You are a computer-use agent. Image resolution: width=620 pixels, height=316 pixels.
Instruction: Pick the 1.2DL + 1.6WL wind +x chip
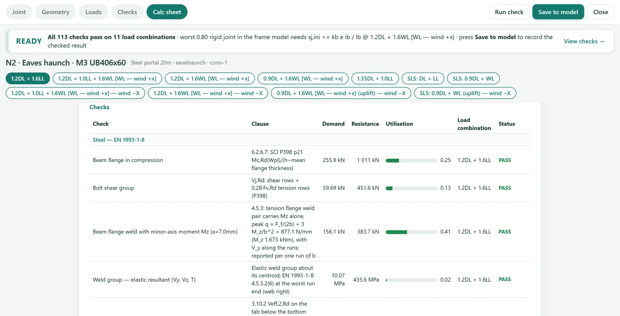[x=210, y=79]
